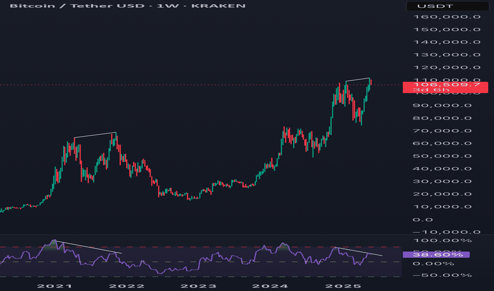The image size is (494, 291).
Task: Click the 2021 time axis label
Action: 55,286
